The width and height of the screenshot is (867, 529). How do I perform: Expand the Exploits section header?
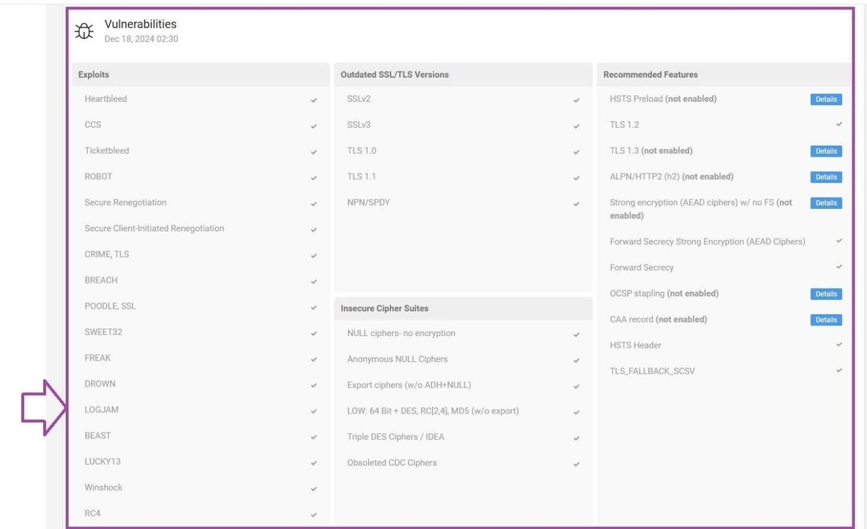(x=92, y=75)
